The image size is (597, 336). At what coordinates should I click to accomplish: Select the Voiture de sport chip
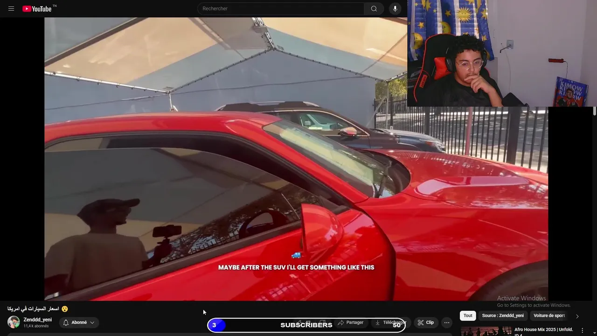tap(549, 315)
